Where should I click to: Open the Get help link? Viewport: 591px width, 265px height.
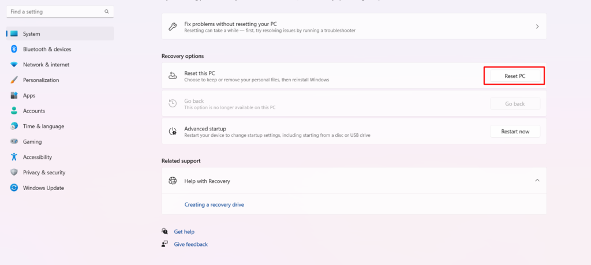click(x=184, y=232)
